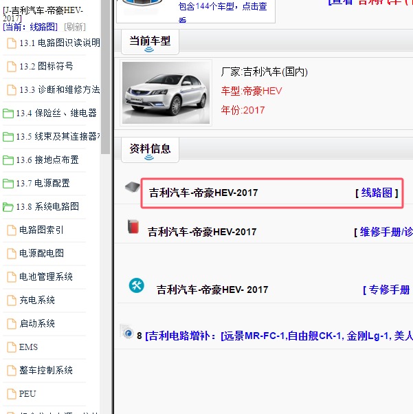Open the [维修手册/诊 link

[383, 232]
